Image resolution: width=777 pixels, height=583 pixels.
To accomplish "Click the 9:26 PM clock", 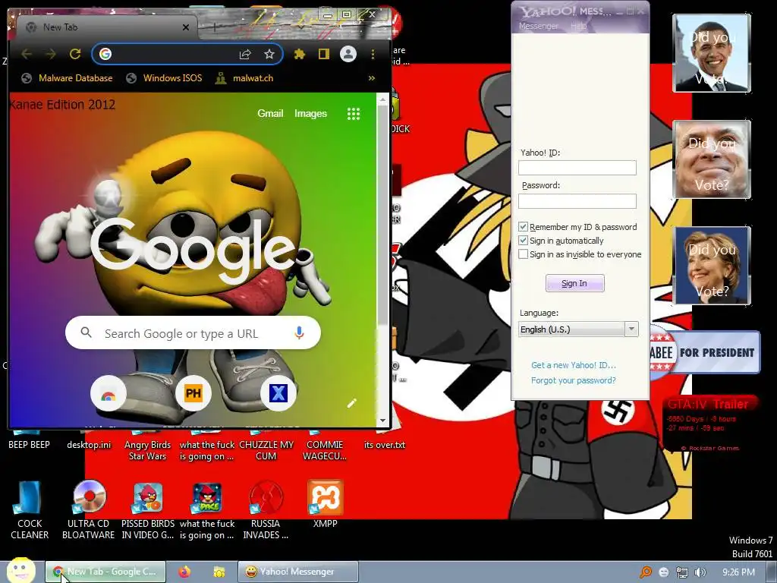I will 738,572.
